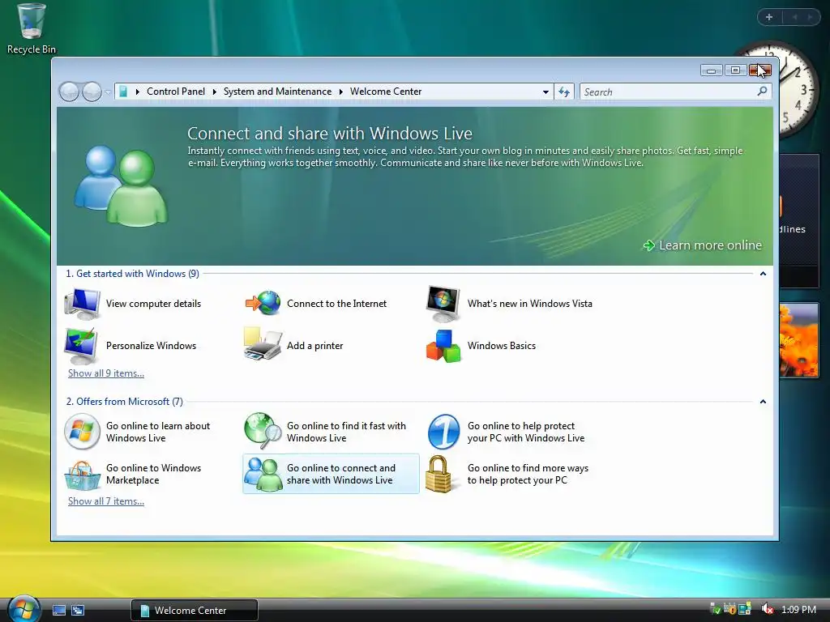This screenshot has width=830, height=622.
Task: Click 'Go online to connect and share' text
Action: coord(341,474)
